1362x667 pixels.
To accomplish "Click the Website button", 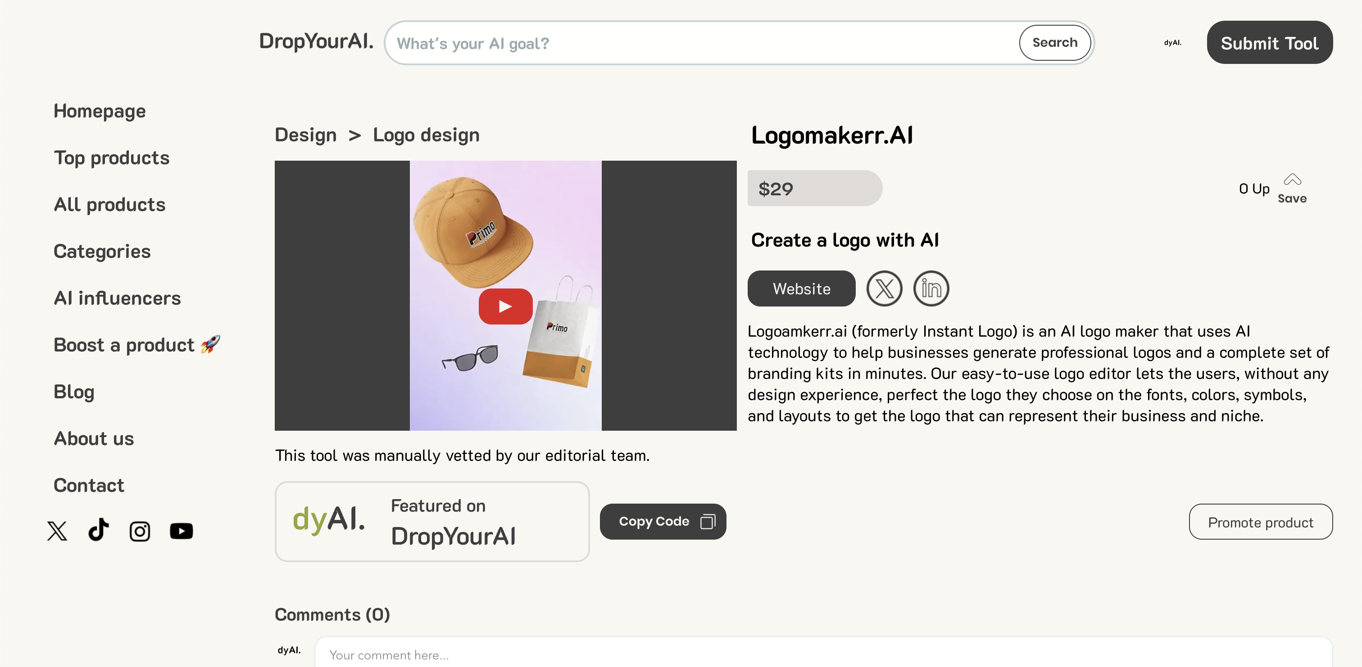I will pyautogui.click(x=801, y=288).
